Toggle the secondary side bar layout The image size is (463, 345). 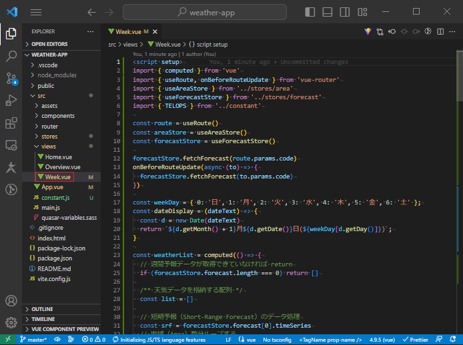[345, 12]
